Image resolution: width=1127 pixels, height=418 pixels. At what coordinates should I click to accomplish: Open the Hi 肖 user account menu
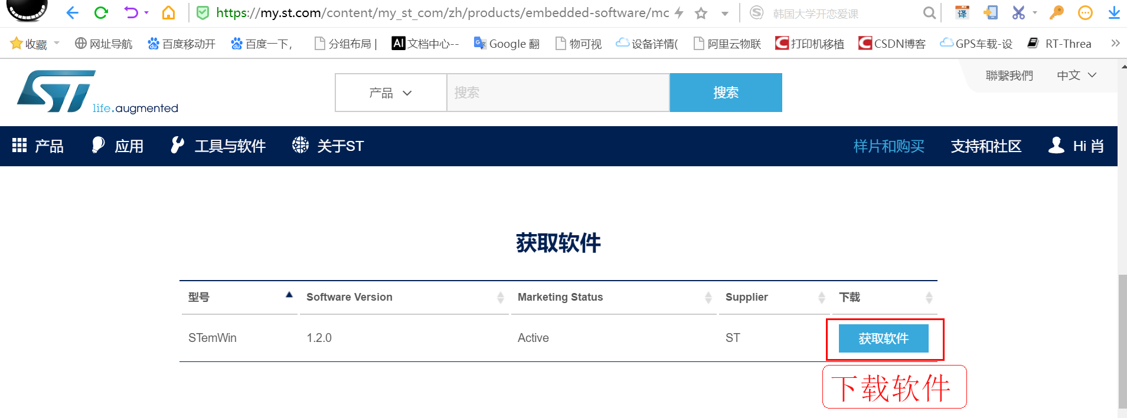pyautogui.click(x=1076, y=146)
